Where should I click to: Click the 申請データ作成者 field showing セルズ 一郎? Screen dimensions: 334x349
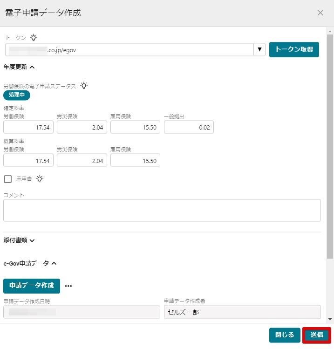[242, 312]
